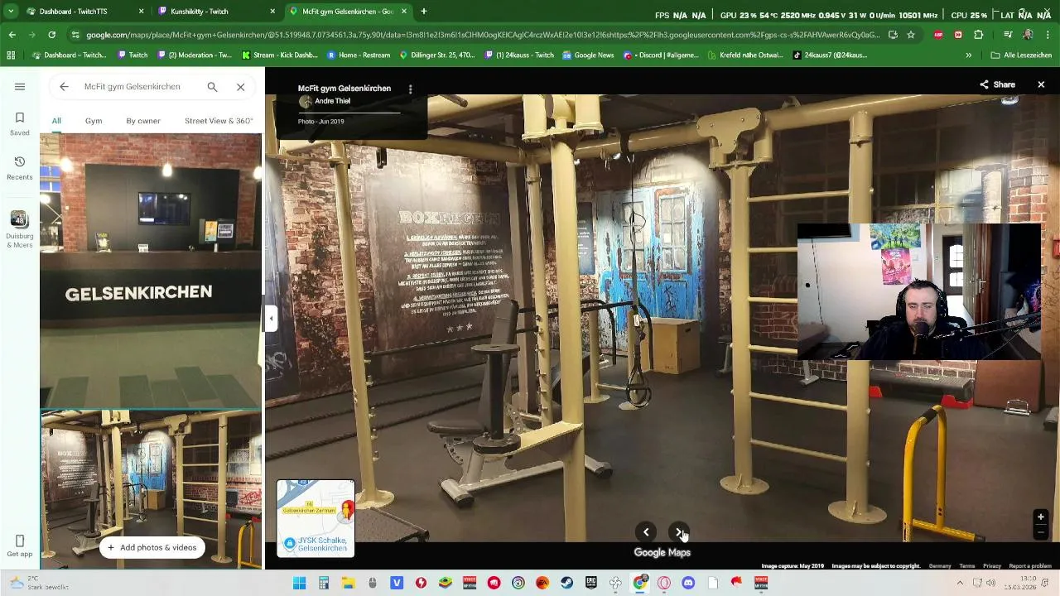Click the Germany footer link
Image resolution: width=1060 pixels, height=596 pixels.
coord(940,566)
